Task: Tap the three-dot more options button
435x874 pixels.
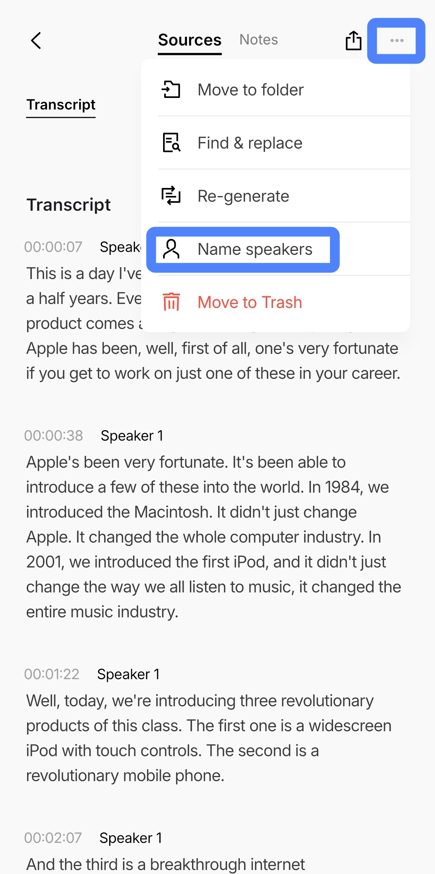Action: coord(397,40)
